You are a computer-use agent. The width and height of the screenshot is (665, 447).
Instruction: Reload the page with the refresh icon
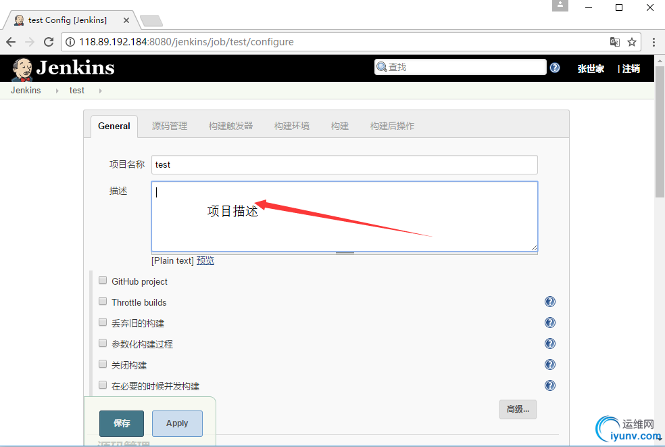pyautogui.click(x=49, y=42)
